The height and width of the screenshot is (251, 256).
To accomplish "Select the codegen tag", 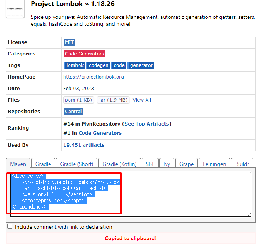I will click(98, 65).
